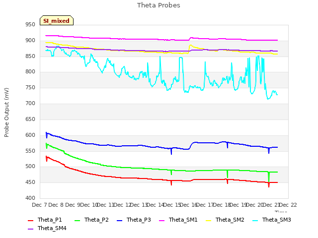The height and width of the screenshot is (238, 318).
Task: Click the Probe Output (mV) axis label
Action: (6, 113)
